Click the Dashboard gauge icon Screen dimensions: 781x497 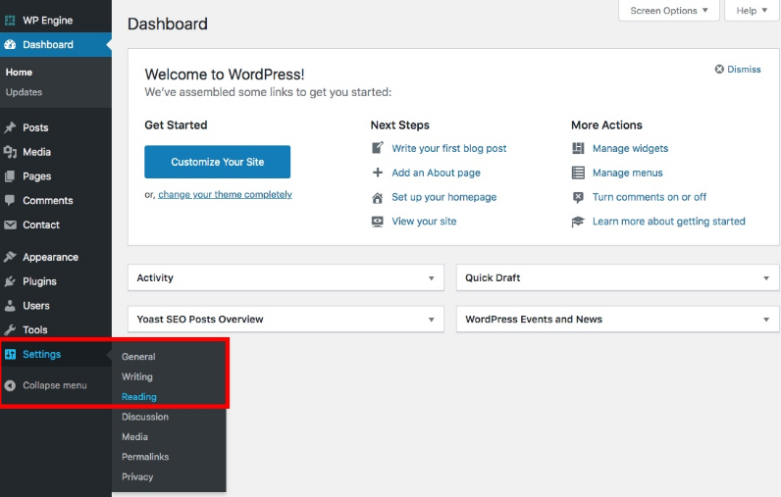[10, 45]
